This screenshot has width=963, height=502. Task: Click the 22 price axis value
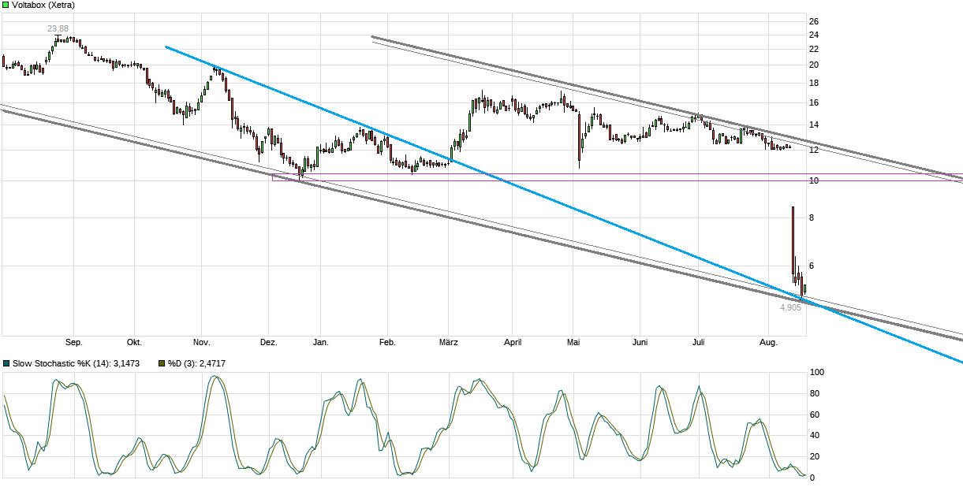pos(815,49)
